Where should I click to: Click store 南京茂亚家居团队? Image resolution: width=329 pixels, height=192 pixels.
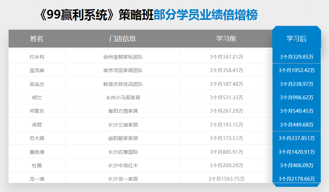[123, 71]
